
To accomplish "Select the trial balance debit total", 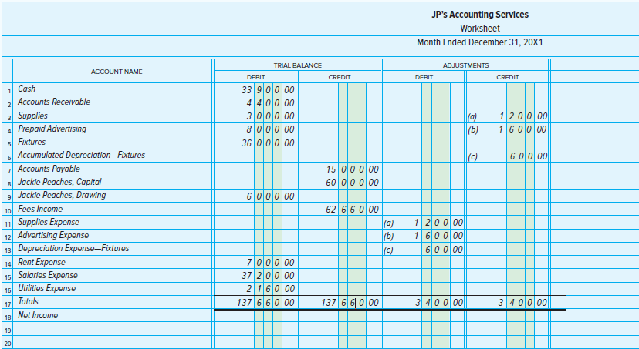I will pos(265,303).
